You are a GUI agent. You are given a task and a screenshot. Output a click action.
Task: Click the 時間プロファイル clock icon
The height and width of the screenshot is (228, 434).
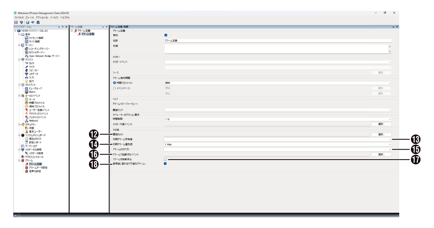tap(27, 103)
